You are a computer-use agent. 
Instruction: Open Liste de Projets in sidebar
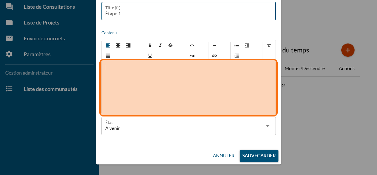[41, 23]
